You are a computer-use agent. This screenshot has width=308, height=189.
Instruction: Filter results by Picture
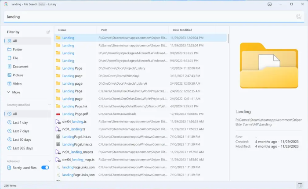[28, 75]
